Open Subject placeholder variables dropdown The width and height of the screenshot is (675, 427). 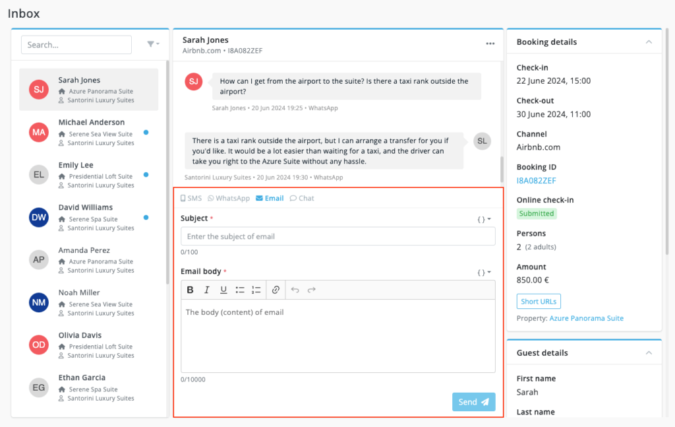[x=484, y=219]
